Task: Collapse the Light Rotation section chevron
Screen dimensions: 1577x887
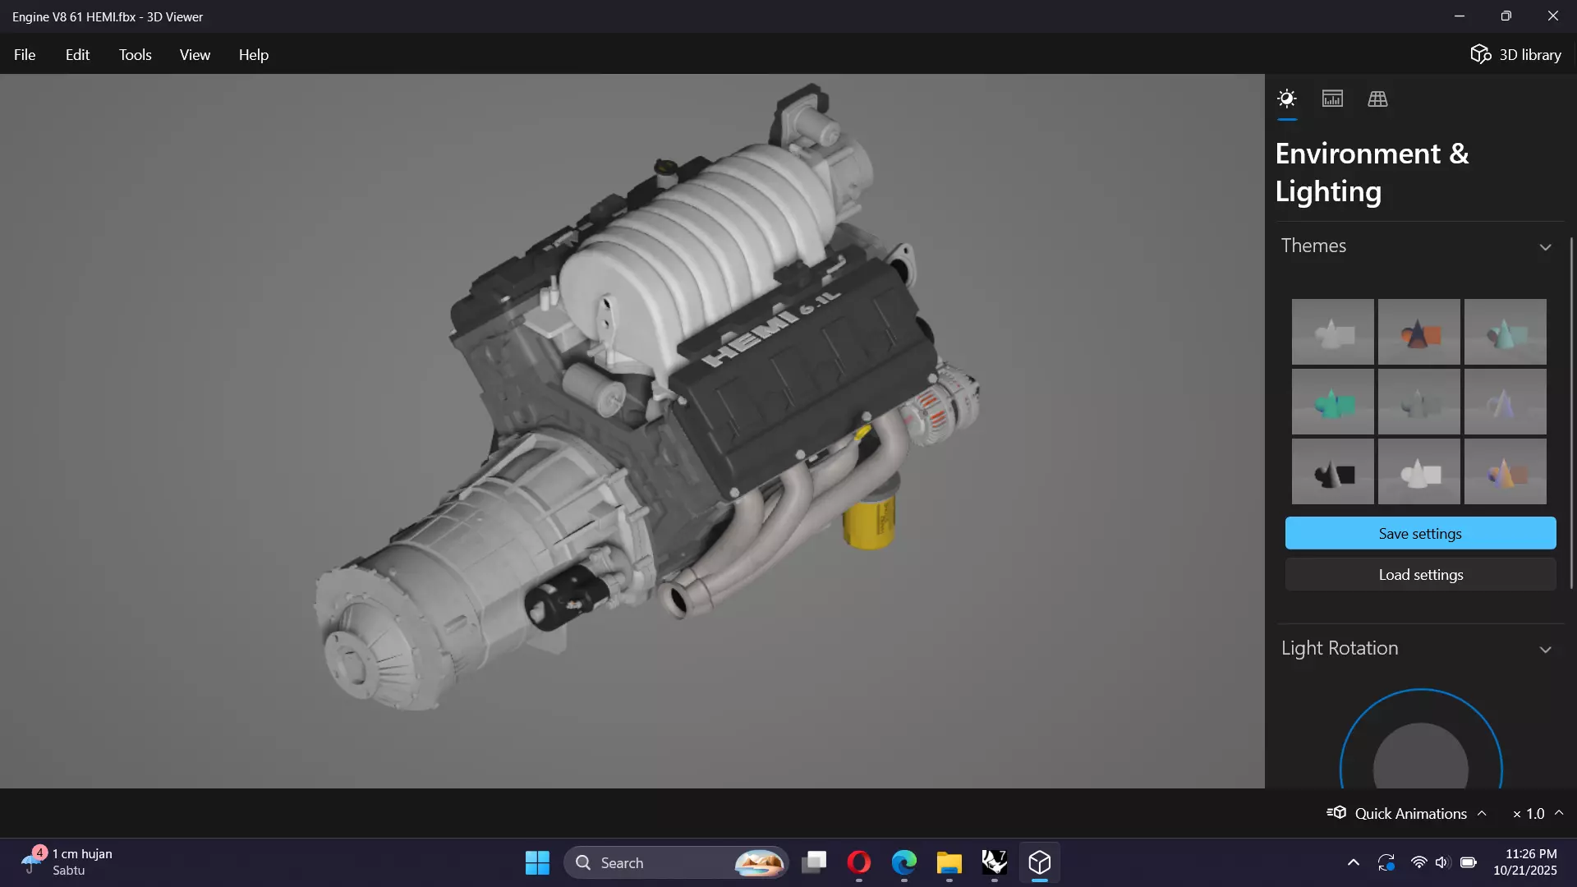Action: tap(1545, 650)
